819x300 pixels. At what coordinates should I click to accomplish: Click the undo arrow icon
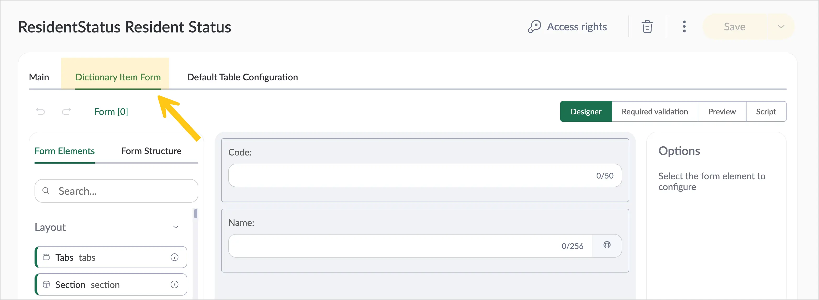40,112
